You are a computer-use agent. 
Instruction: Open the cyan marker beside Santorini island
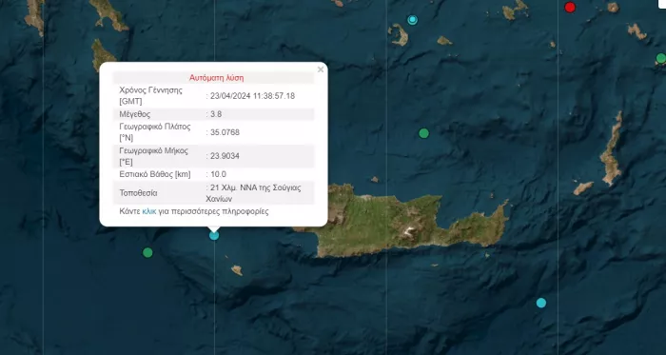coord(412,20)
